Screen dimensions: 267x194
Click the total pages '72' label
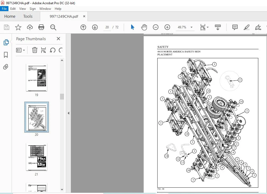coord(117,27)
